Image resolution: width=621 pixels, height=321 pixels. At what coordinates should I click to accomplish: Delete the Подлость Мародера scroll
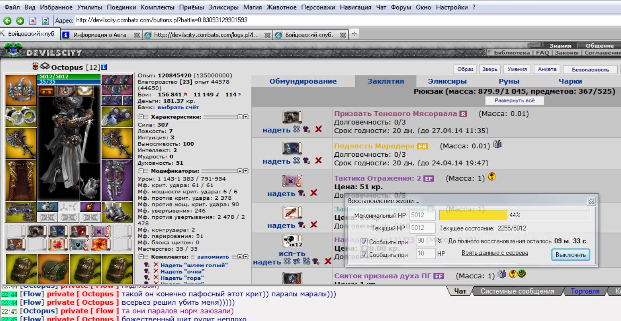click(x=318, y=160)
